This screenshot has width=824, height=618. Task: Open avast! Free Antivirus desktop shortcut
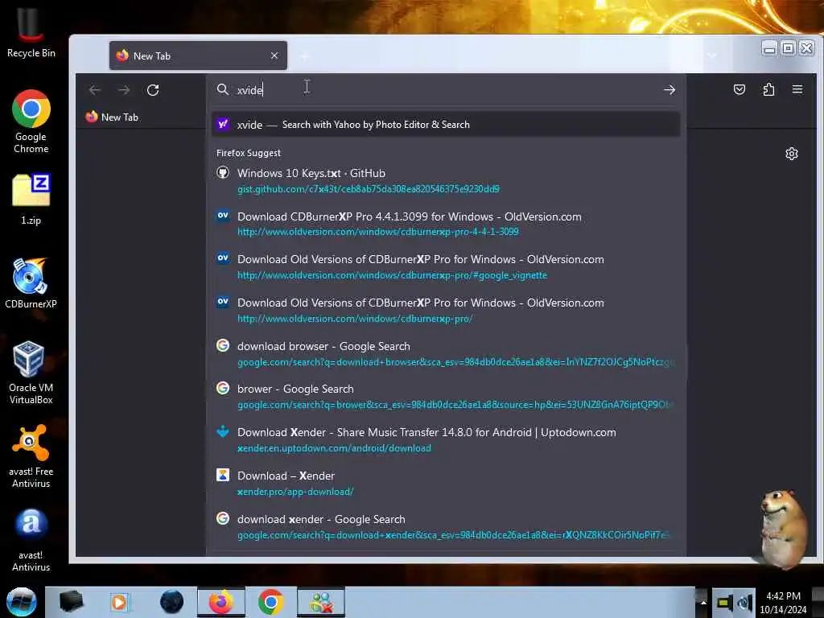31,456
